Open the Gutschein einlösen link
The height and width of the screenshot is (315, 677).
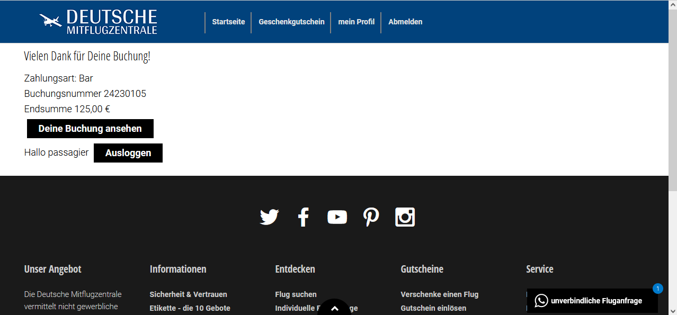pos(433,308)
